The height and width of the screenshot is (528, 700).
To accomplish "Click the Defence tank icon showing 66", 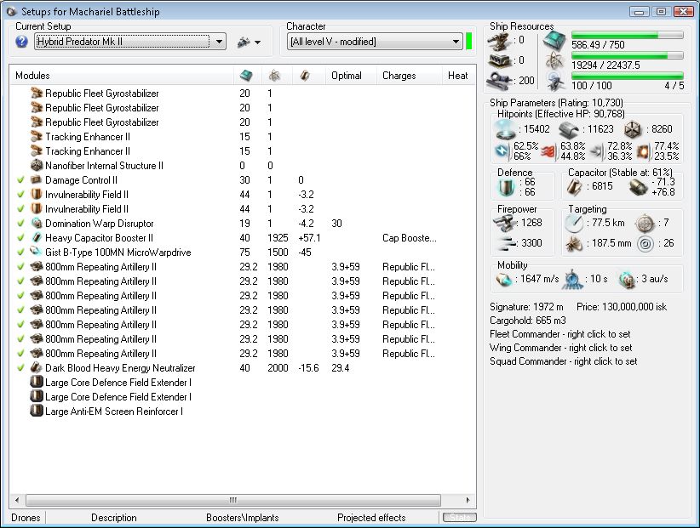I will [506, 187].
